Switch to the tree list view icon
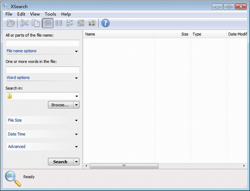The image size is (250, 191). (59, 23)
